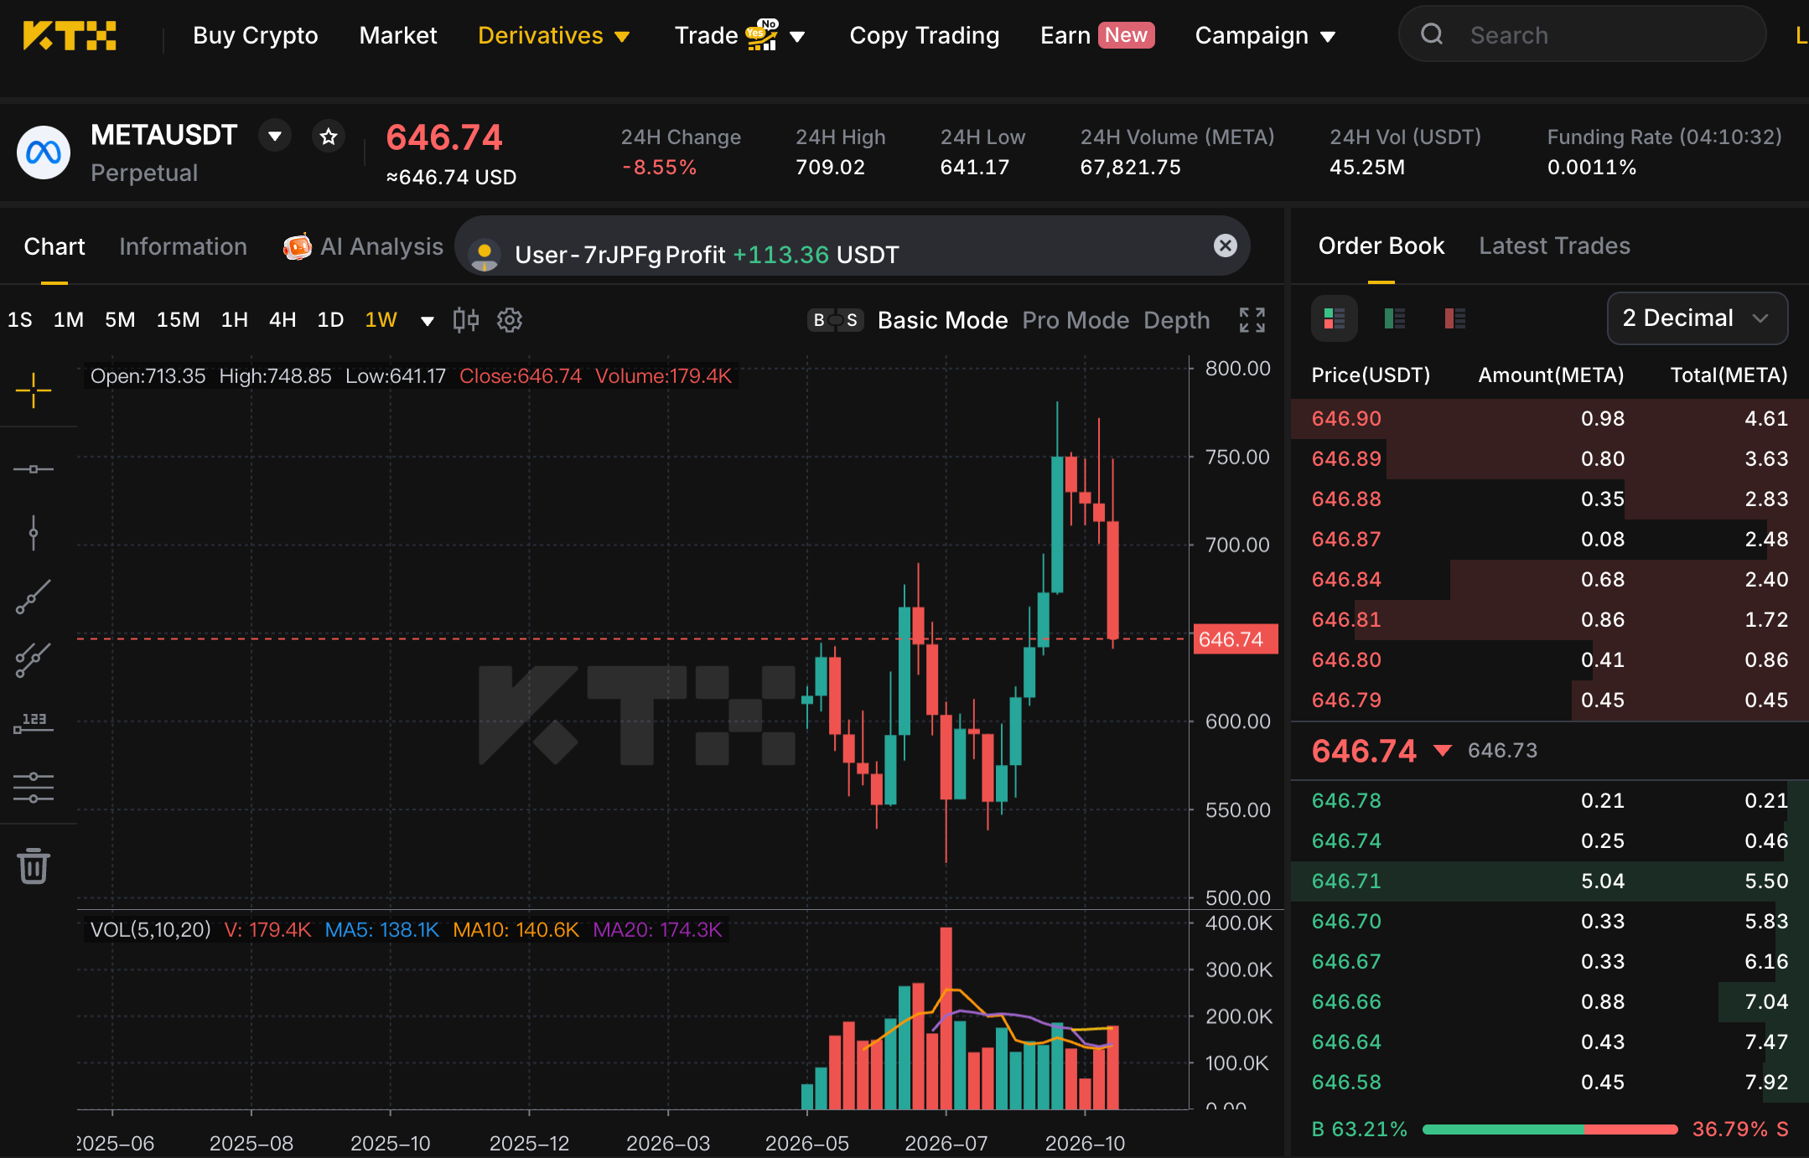Select the crosshair cursor tool
Screen dimensions: 1809x1158
point(34,390)
